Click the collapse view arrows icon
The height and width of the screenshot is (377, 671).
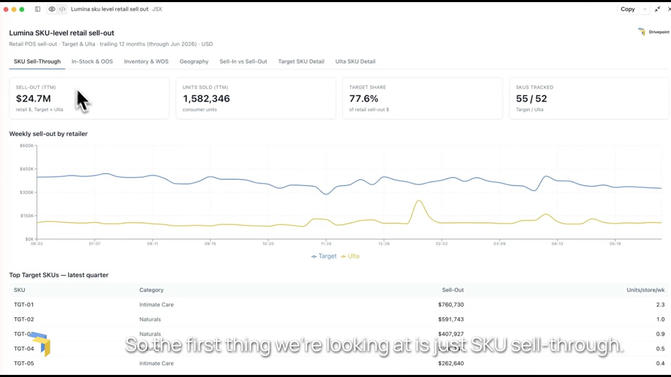coord(657,9)
